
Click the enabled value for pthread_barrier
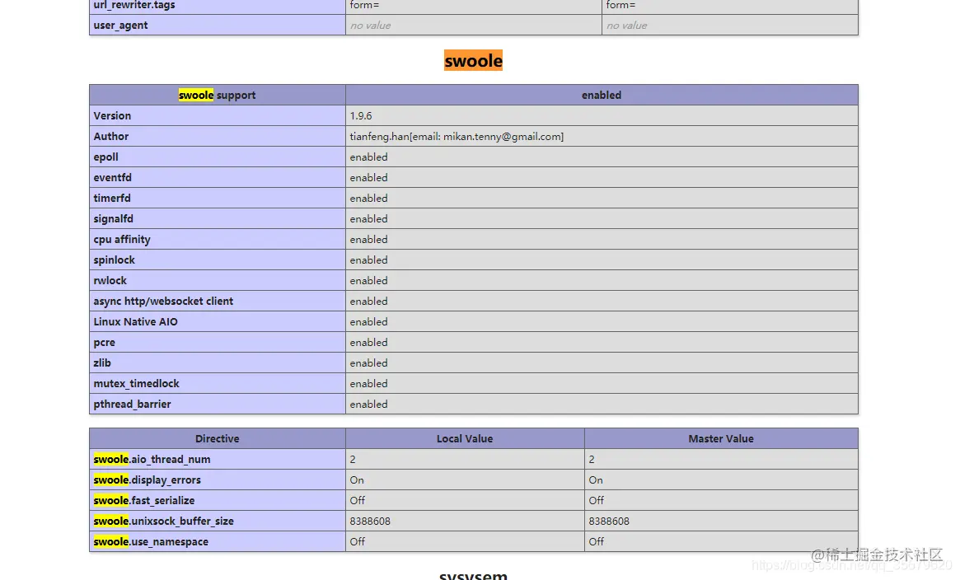coord(368,405)
